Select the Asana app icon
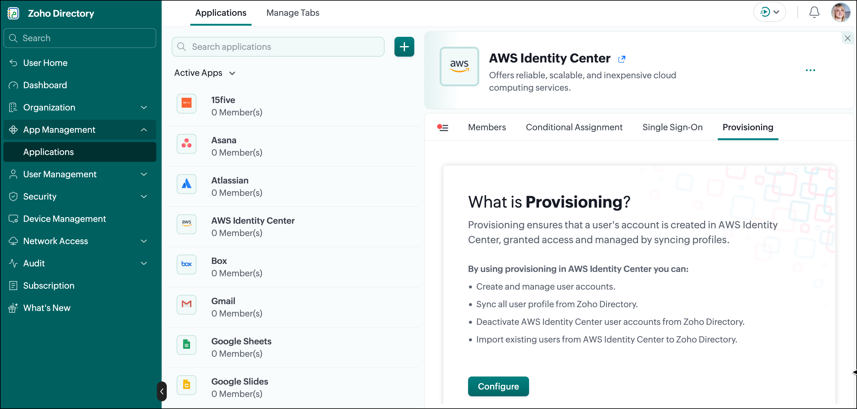 [x=186, y=144]
